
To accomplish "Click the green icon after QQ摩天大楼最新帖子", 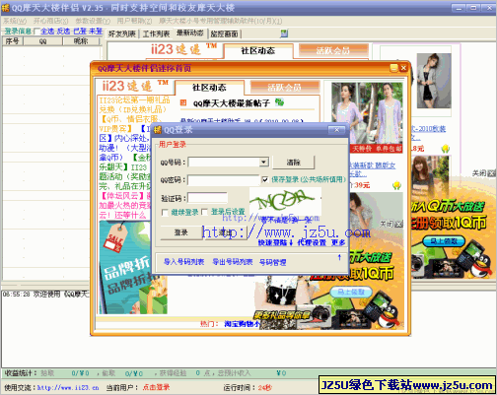I will [279, 102].
